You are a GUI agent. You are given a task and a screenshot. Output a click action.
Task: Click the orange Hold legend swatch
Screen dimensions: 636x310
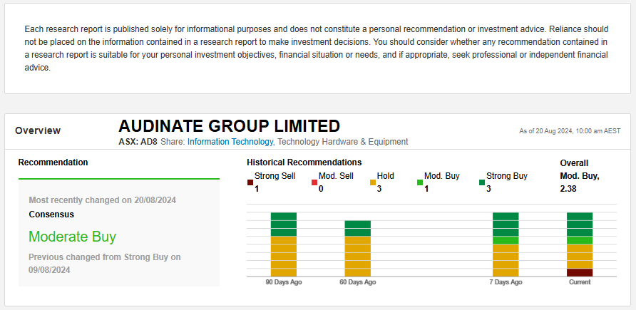[x=373, y=183]
